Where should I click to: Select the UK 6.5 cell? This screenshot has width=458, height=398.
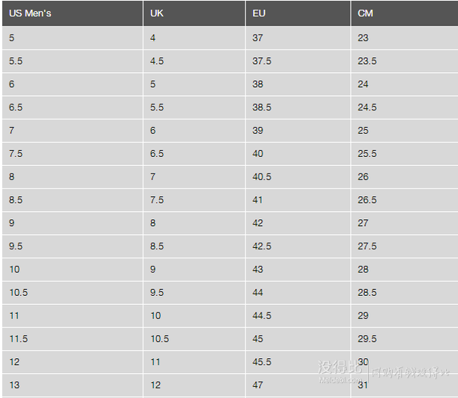[194, 154]
